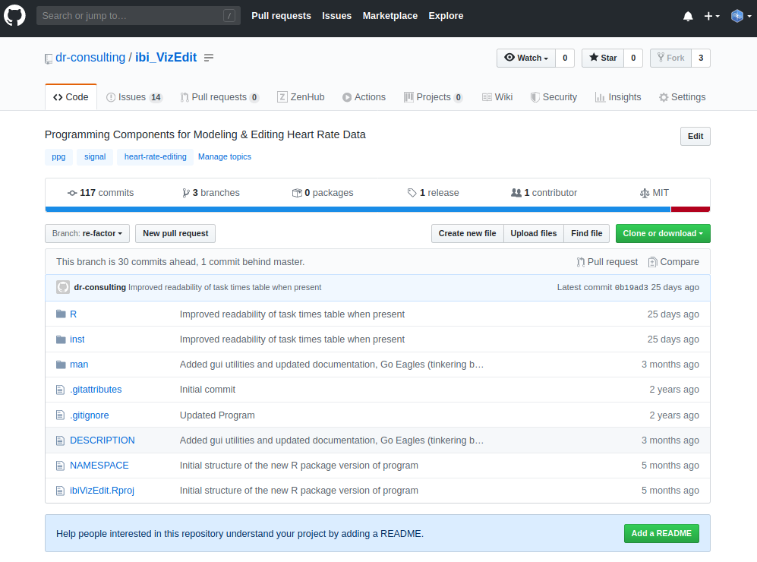Viewport: 757px width, 562px height.
Task: Open the Pull requests repository tab
Action: coord(219,97)
